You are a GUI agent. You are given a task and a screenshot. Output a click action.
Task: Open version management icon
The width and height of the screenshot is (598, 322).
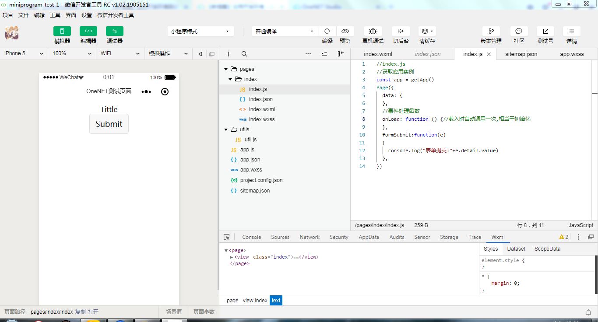[x=491, y=31]
